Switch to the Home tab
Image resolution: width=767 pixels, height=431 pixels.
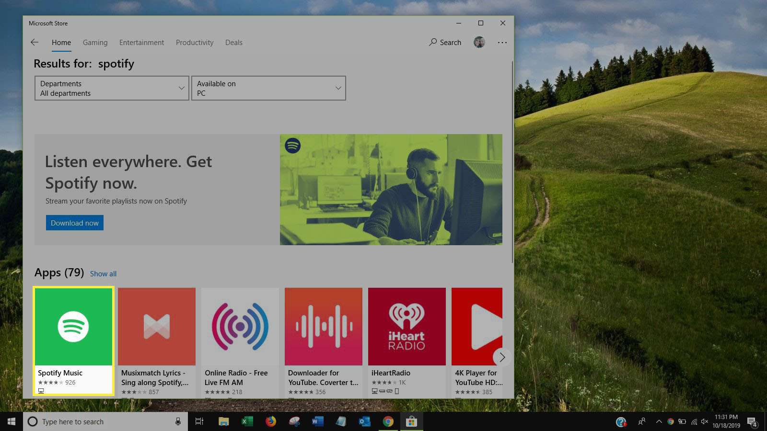click(61, 43)
